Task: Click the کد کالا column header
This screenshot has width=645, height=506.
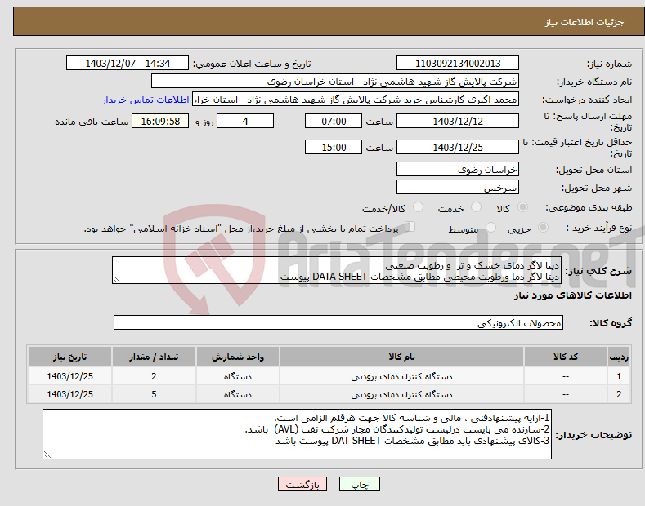Action: pyautogui.click(x=566, y=357)
